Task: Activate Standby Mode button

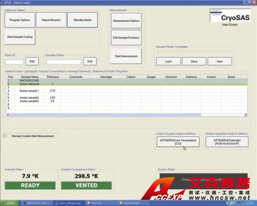Action: pyautogui.click(x=82, y=20)
